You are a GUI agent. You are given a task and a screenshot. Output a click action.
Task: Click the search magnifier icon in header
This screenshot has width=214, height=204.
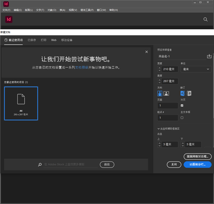coord(205,20)
